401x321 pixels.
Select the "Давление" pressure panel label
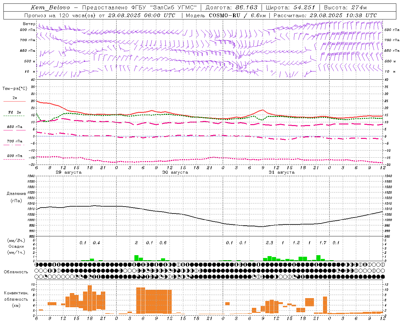(16, 194)
